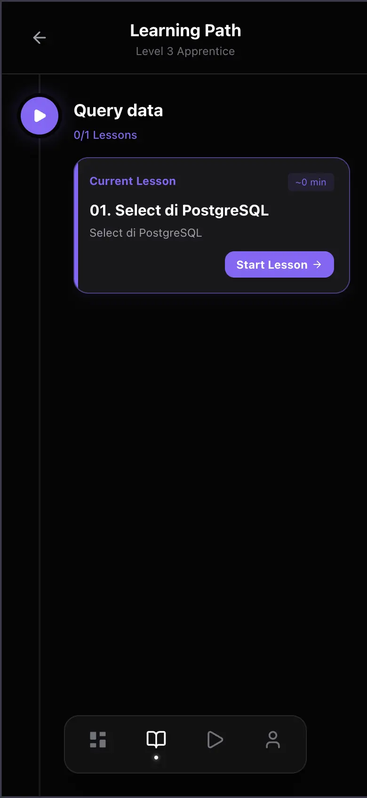Screen dimensions: 367x798
Task: Tap the purple play circle beside Query data
Action: 40,116
